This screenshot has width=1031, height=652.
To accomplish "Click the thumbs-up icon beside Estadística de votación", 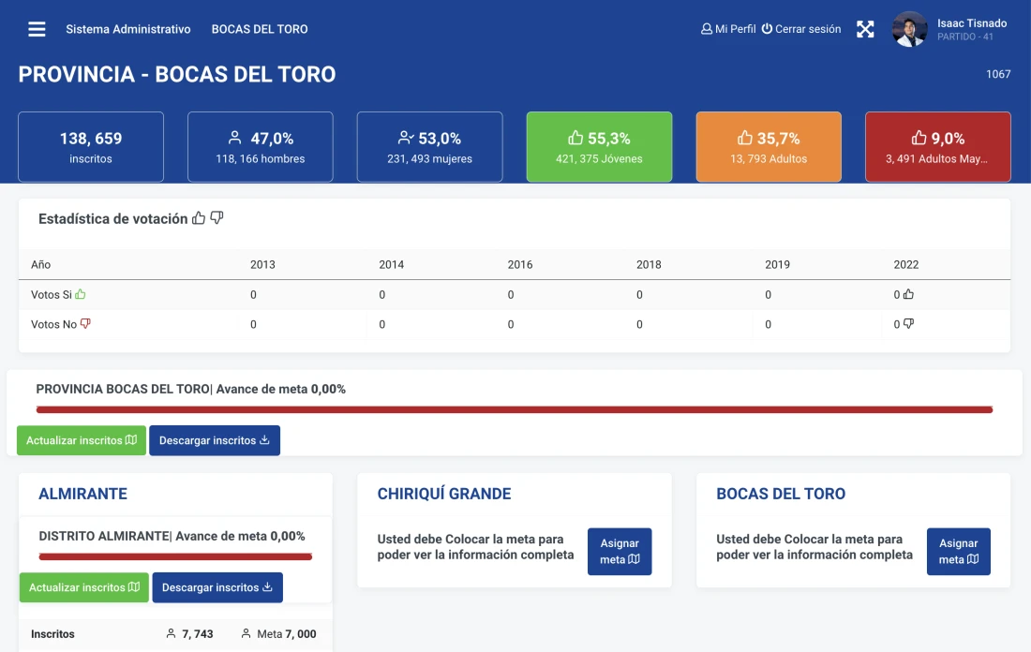I will pos(199,218).
